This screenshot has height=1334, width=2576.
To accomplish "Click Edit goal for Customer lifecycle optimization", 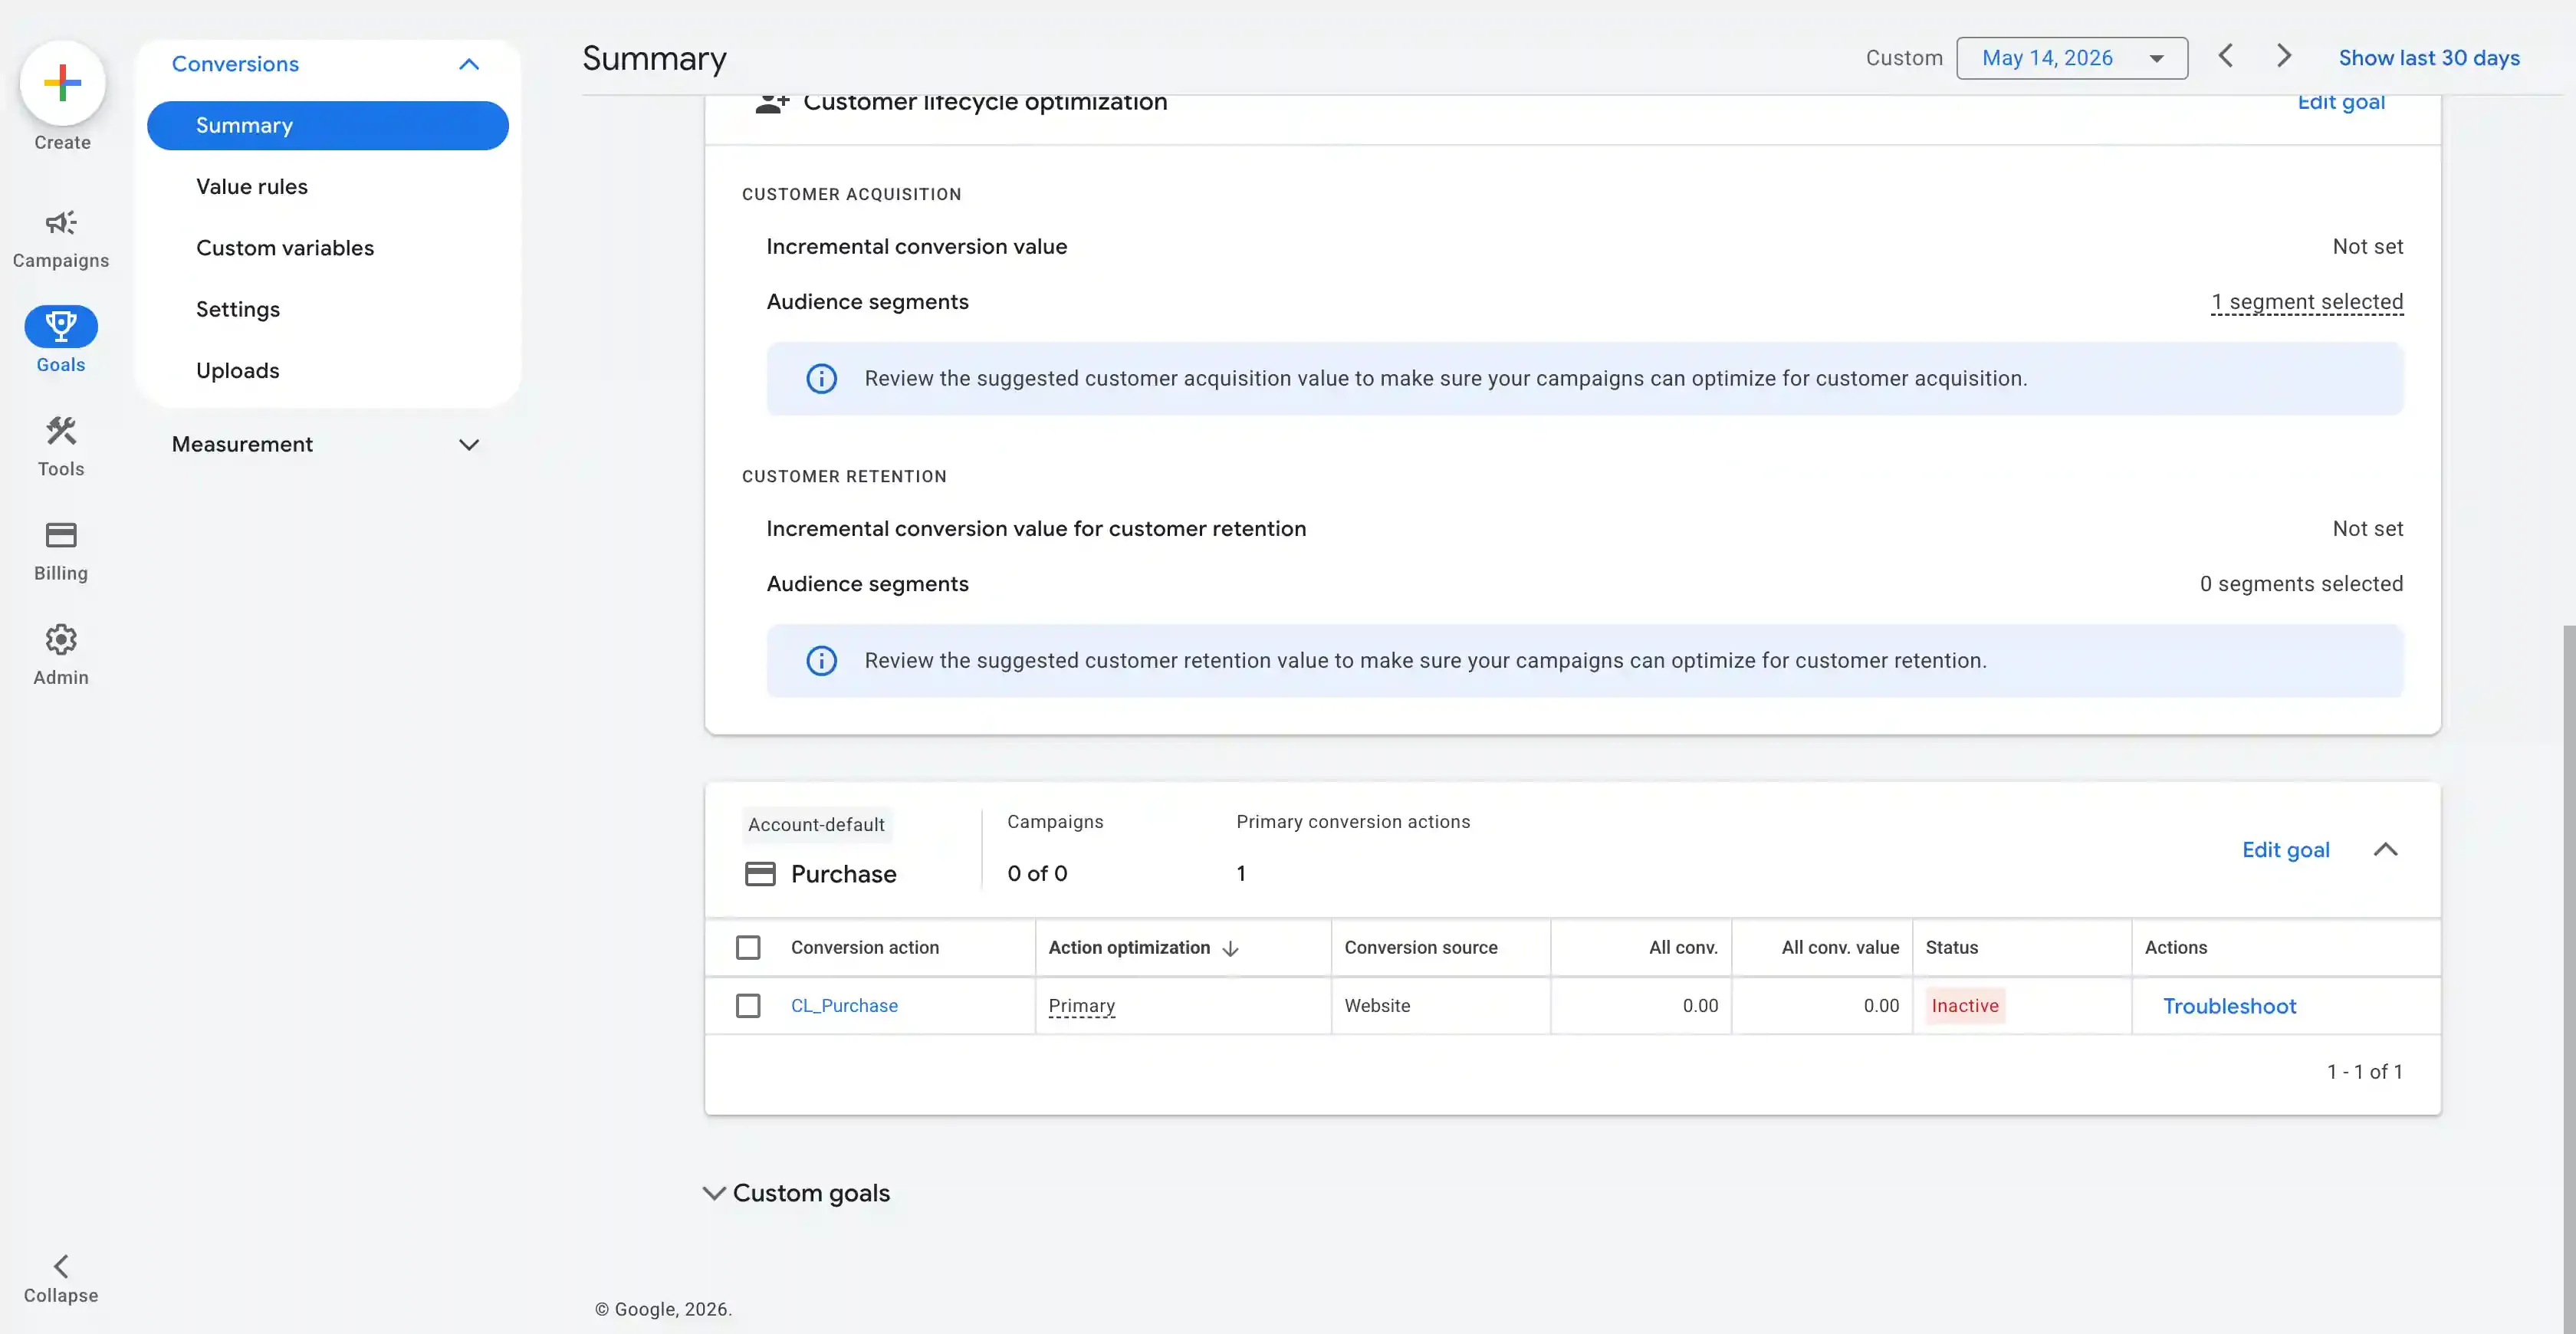I will coord(2341,103).
